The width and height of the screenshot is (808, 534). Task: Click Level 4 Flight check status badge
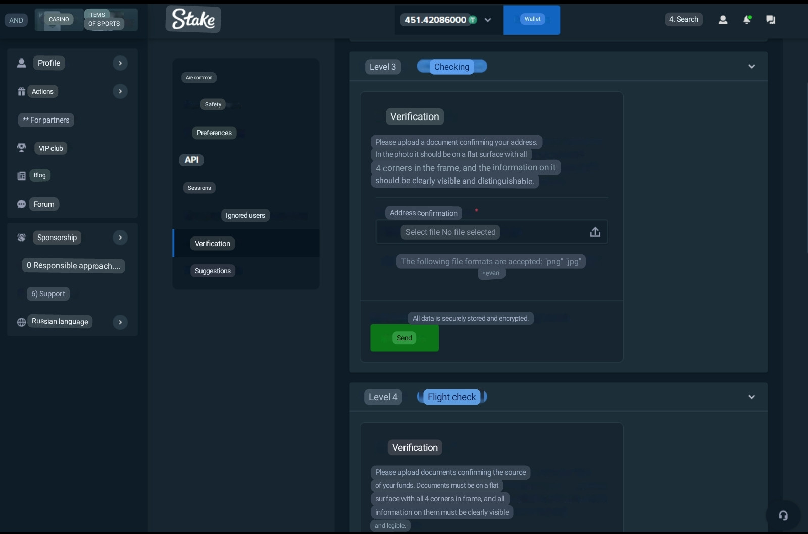451,397
